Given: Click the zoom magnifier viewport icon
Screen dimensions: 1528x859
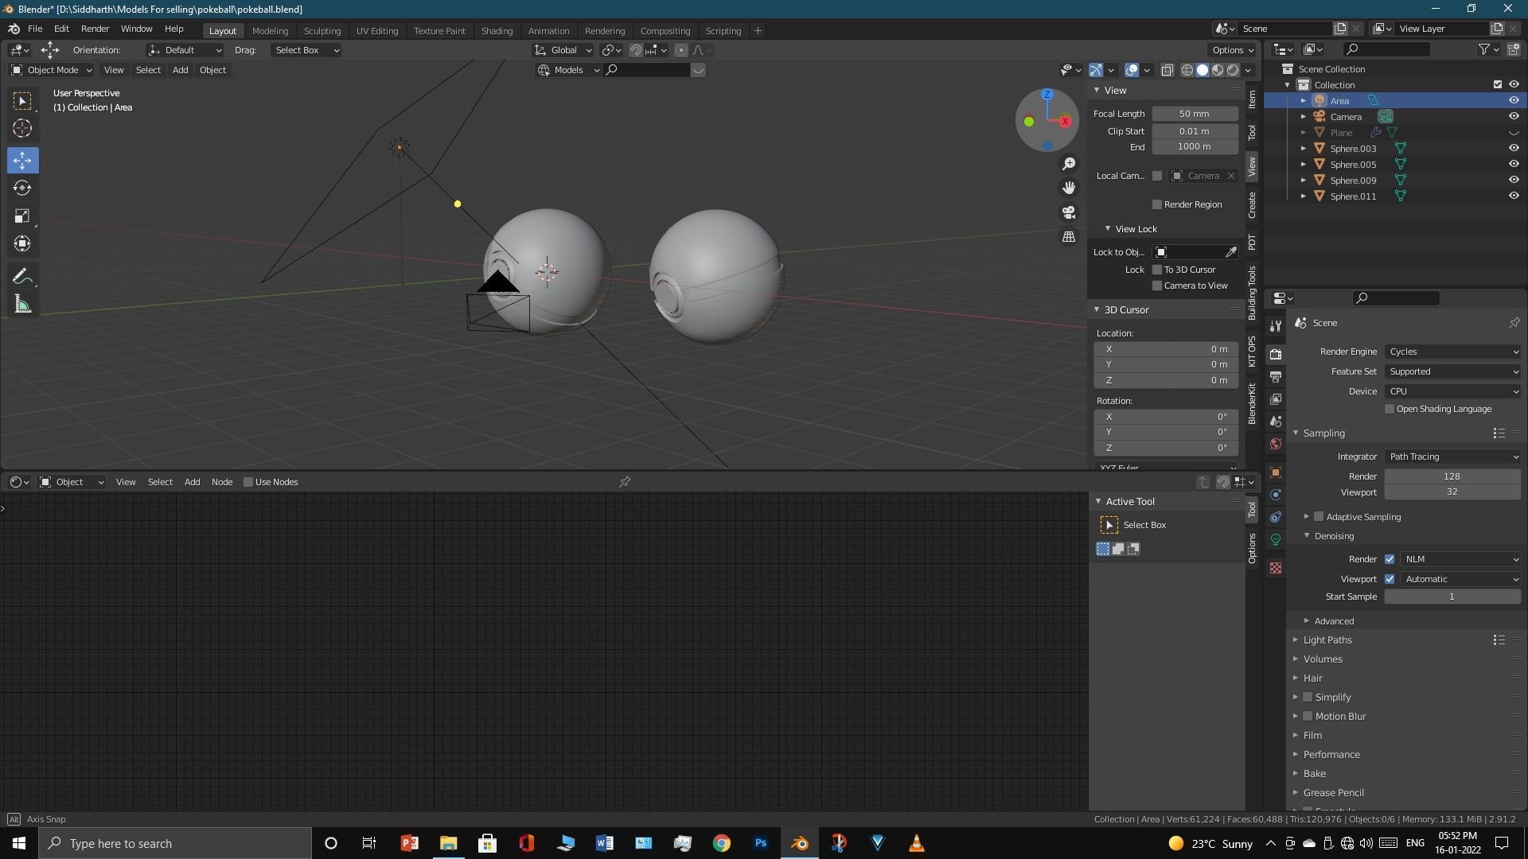Looking at the screenshot, I should point(1069,164).
